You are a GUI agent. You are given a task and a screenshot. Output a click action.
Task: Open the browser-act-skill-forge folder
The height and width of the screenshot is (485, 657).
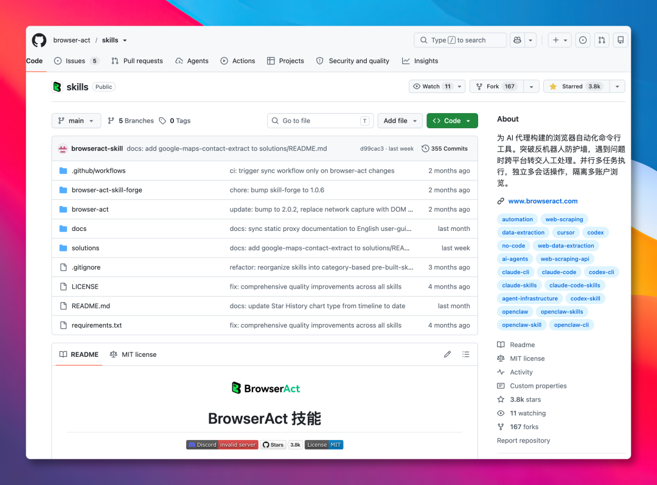[107, 190]
